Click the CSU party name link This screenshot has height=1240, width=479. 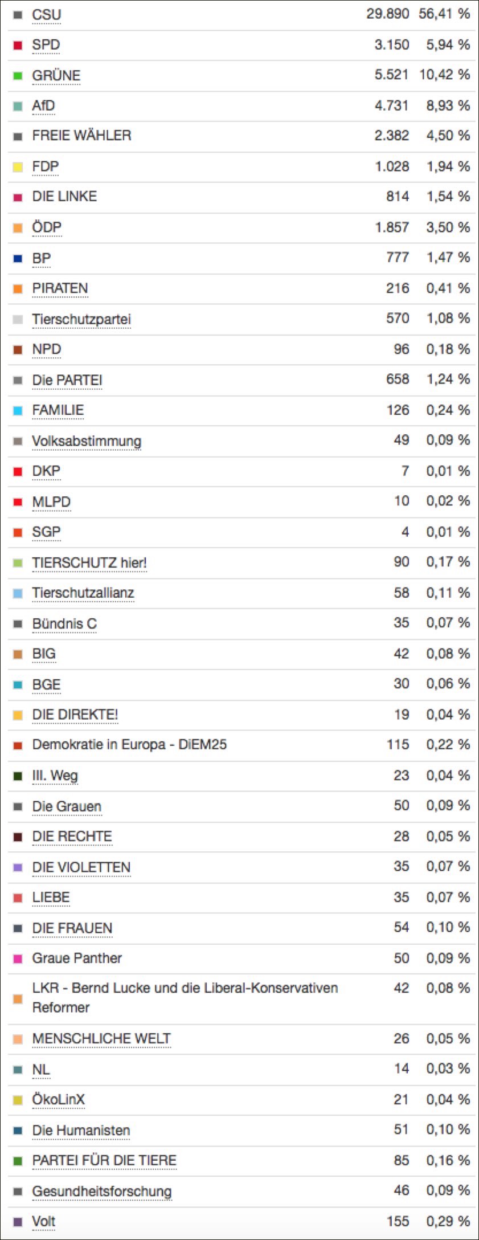coord(46,15)
